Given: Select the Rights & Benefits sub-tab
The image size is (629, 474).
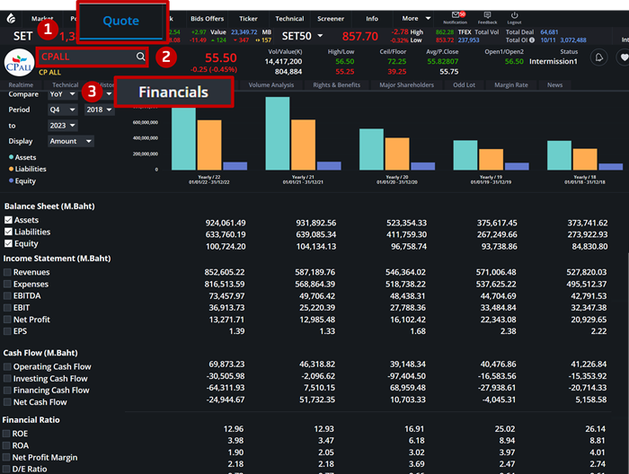Looking at the screenshot, I should tap(337, 85).
